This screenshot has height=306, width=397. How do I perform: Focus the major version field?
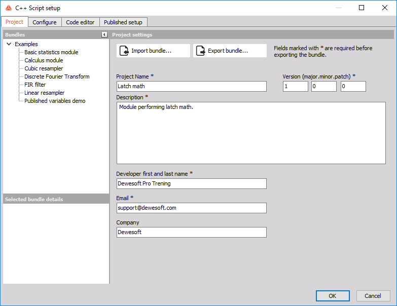point(296,86)
